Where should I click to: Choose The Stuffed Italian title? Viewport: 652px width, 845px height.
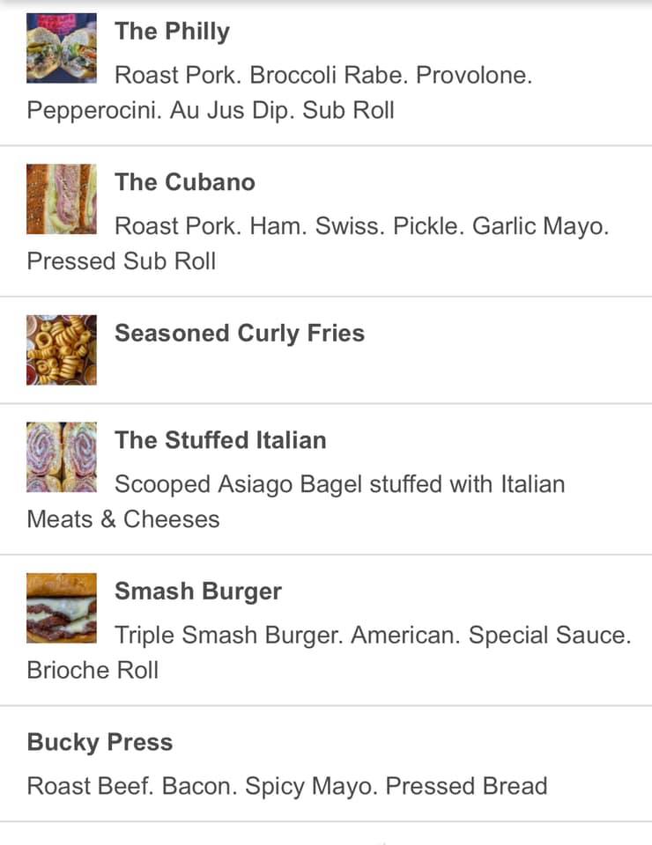tap(220, 440)
